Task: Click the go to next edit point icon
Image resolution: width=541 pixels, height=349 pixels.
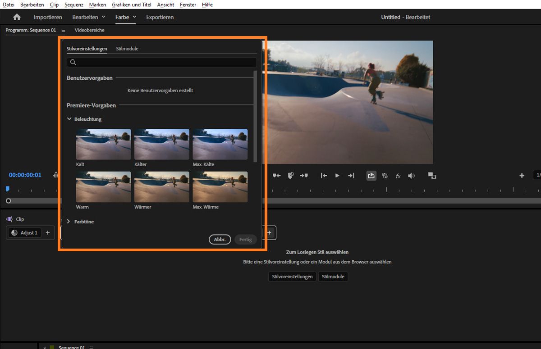Action: (x=351, y=176)
